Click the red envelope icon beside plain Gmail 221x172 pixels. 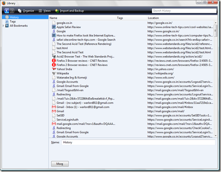coord(54,111)
